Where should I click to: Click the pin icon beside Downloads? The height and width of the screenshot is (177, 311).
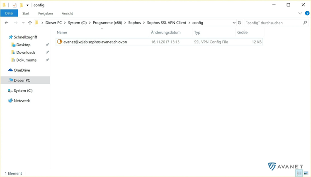pyautogui.click(x=47, y=53)
